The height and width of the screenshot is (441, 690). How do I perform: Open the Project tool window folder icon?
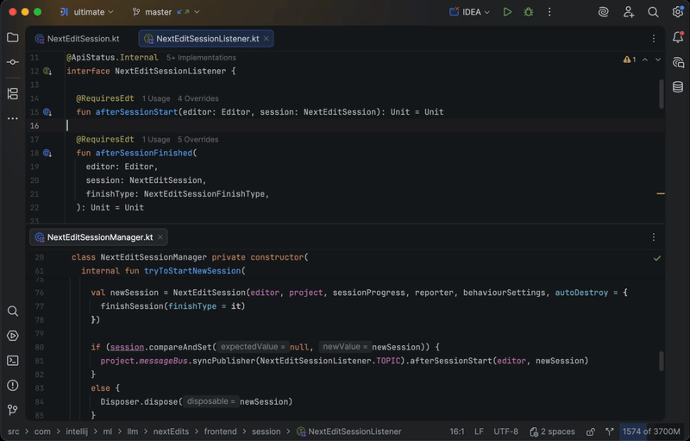point(12,38)
